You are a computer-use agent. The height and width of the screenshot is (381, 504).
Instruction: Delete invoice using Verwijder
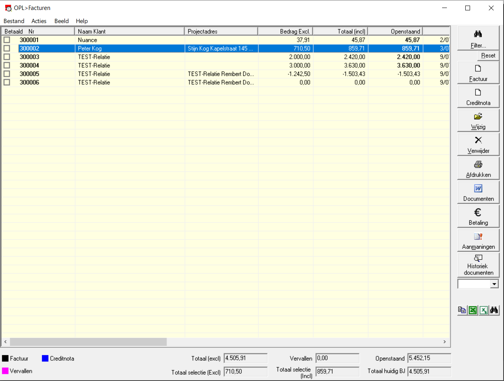[x=478, y=145]
